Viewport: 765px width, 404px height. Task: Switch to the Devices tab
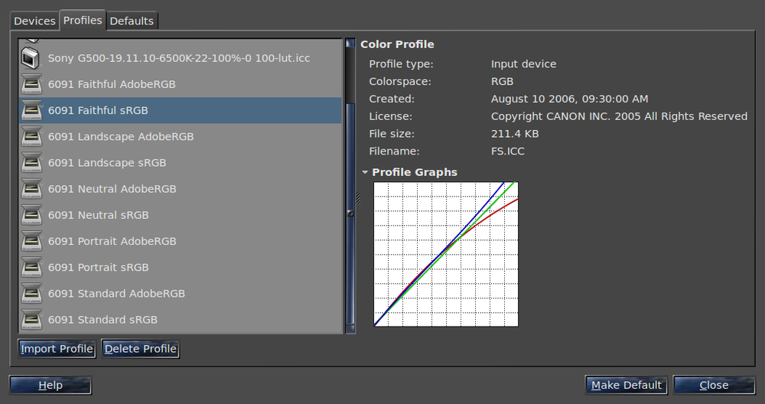(34, 21)
